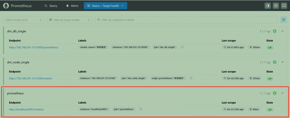Click the dm_db_single health ring icon
Image resolution: width=290 pixels, height=118 pixels.
(x=275, y=31)
